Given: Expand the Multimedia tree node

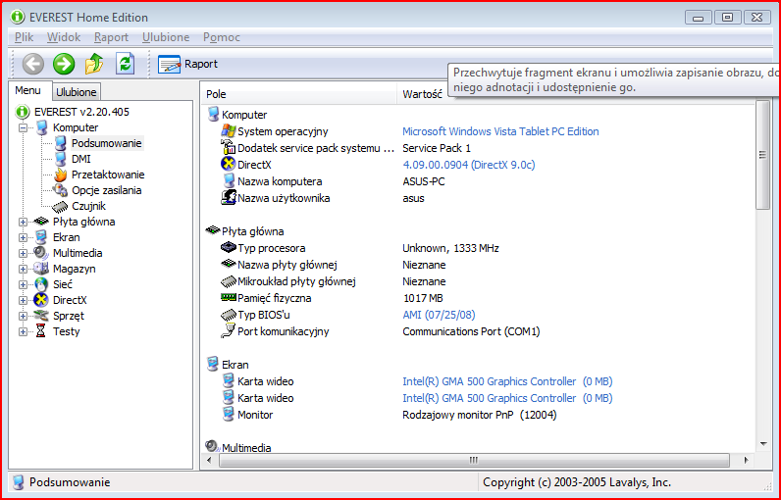Looking at the screenshot, I should pos(23,253).
